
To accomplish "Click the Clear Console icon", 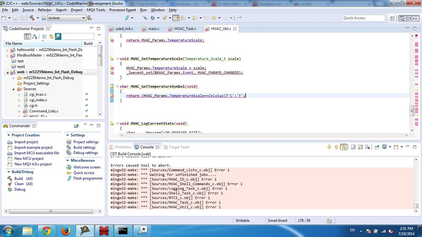I will (368, 147).
